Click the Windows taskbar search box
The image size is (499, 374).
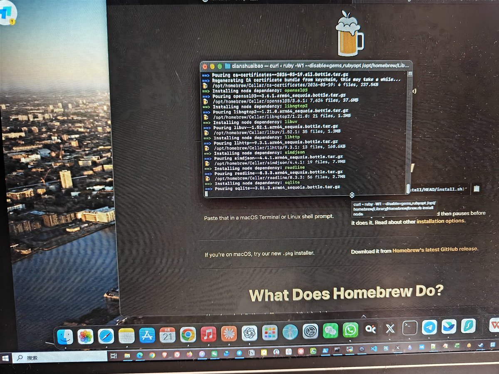60,357
